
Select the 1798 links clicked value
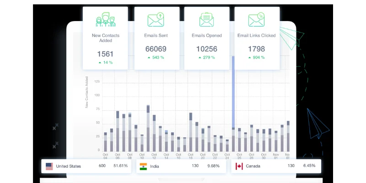[x=257, y=49]
